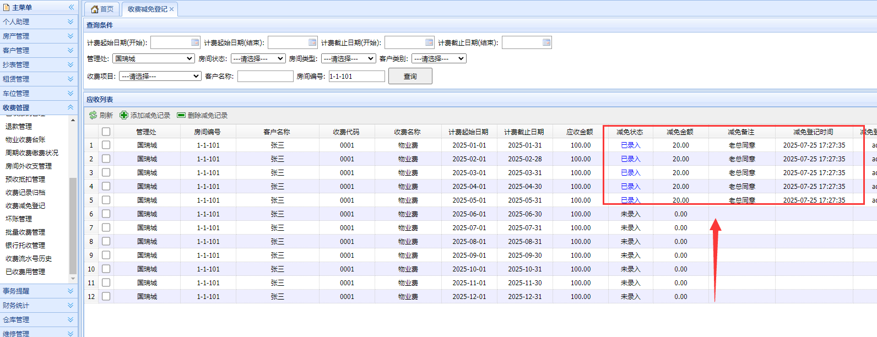Focus the 计费起始日期(开始) date field
Image resolution: width=877 pixels, height=337 pixels.
[171, 42]
